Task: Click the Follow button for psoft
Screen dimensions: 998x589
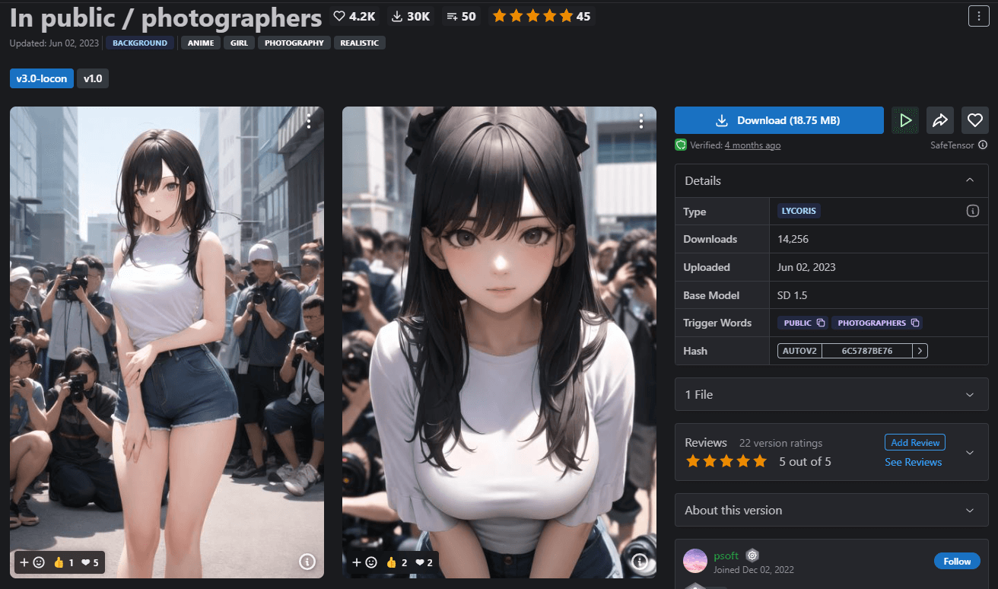Action: coord(957,561)
